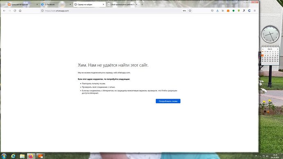The image size is (283, 159).
Task: Close the Сбой произошел tab
Action: (x=137, y=5)
